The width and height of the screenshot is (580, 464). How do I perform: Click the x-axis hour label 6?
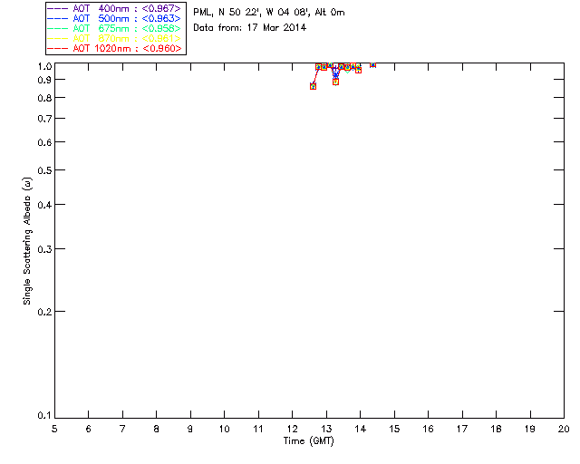89,429
